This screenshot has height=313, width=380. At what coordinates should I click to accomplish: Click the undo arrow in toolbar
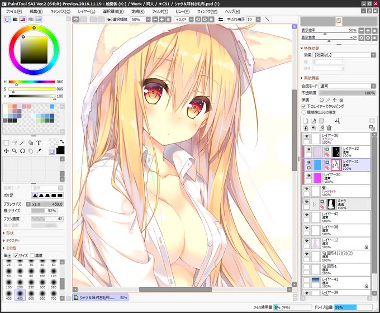(x=76, y=20)
